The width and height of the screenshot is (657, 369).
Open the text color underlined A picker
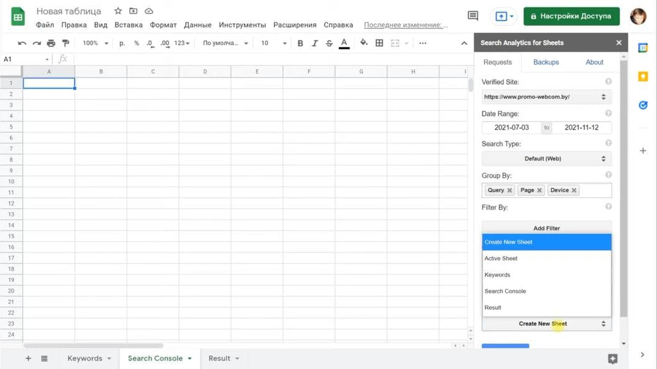point(344,43)
